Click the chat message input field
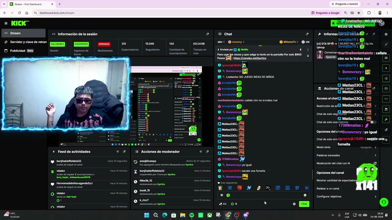The width and height of the screenshot is (392, 220). (x=263, y=195)
